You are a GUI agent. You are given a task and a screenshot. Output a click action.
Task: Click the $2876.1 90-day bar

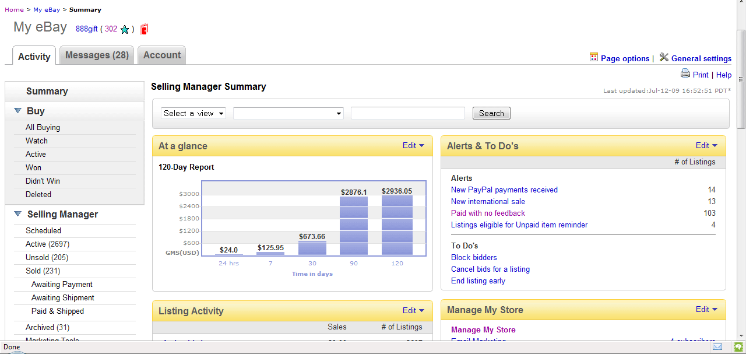(x=354, y=226)
